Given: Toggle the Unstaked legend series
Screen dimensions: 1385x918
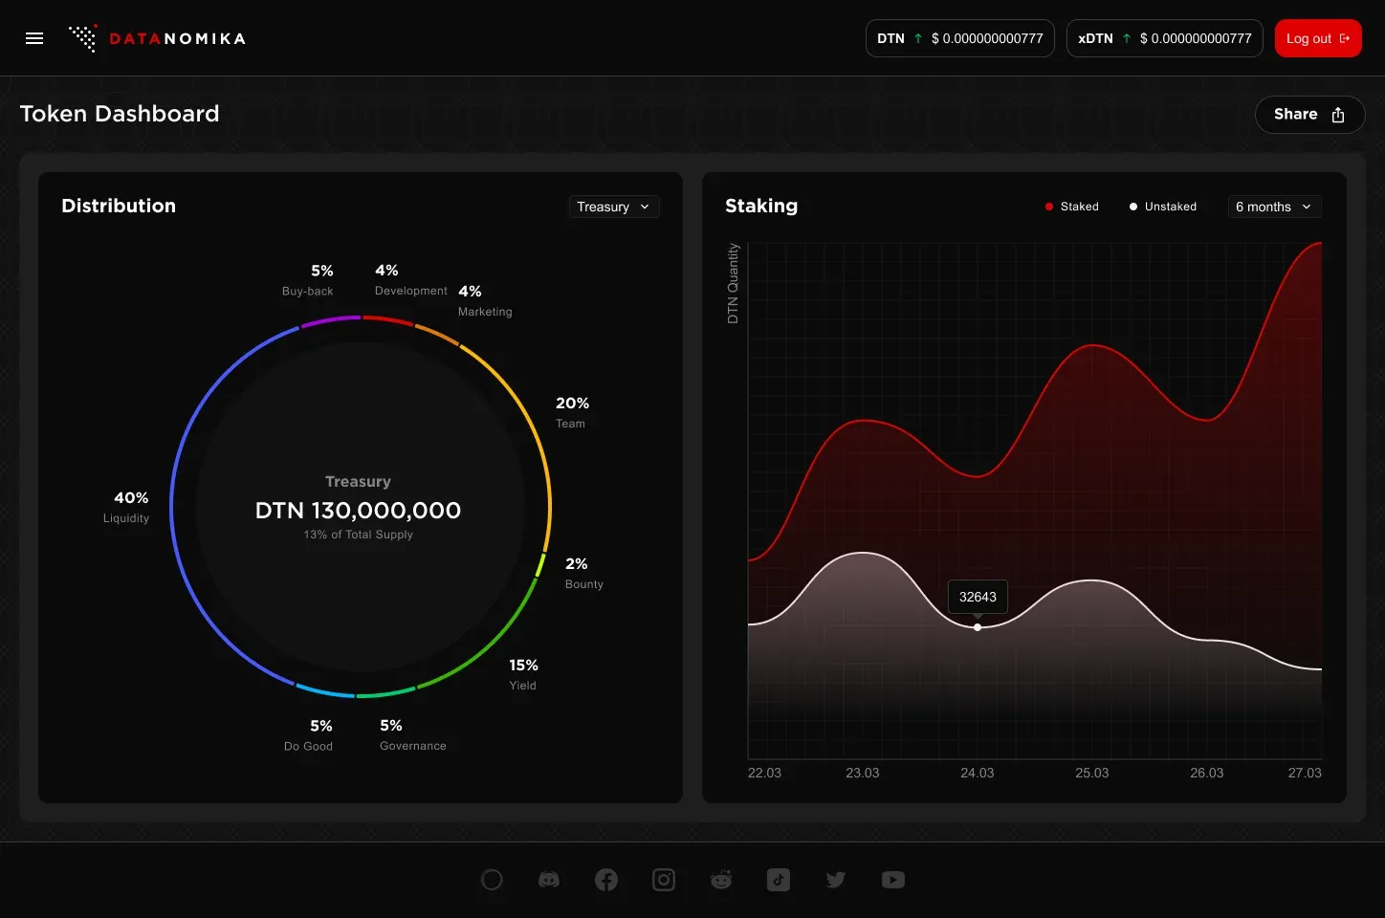Looking at the screenshot, I should (1163, 207).
